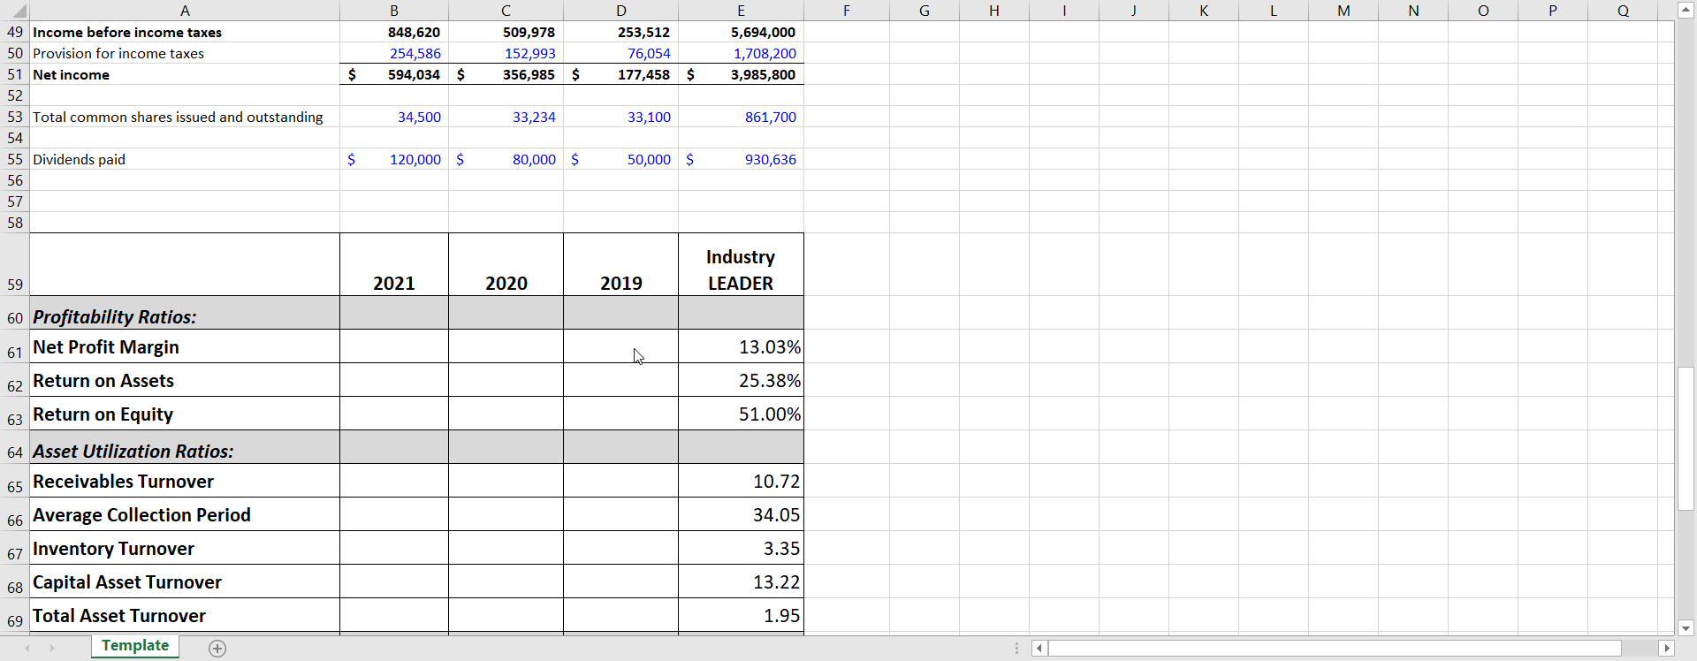Click the 2020 column heading cell
This screenshot has width=1697, height=661.
(x=506, y=264)
